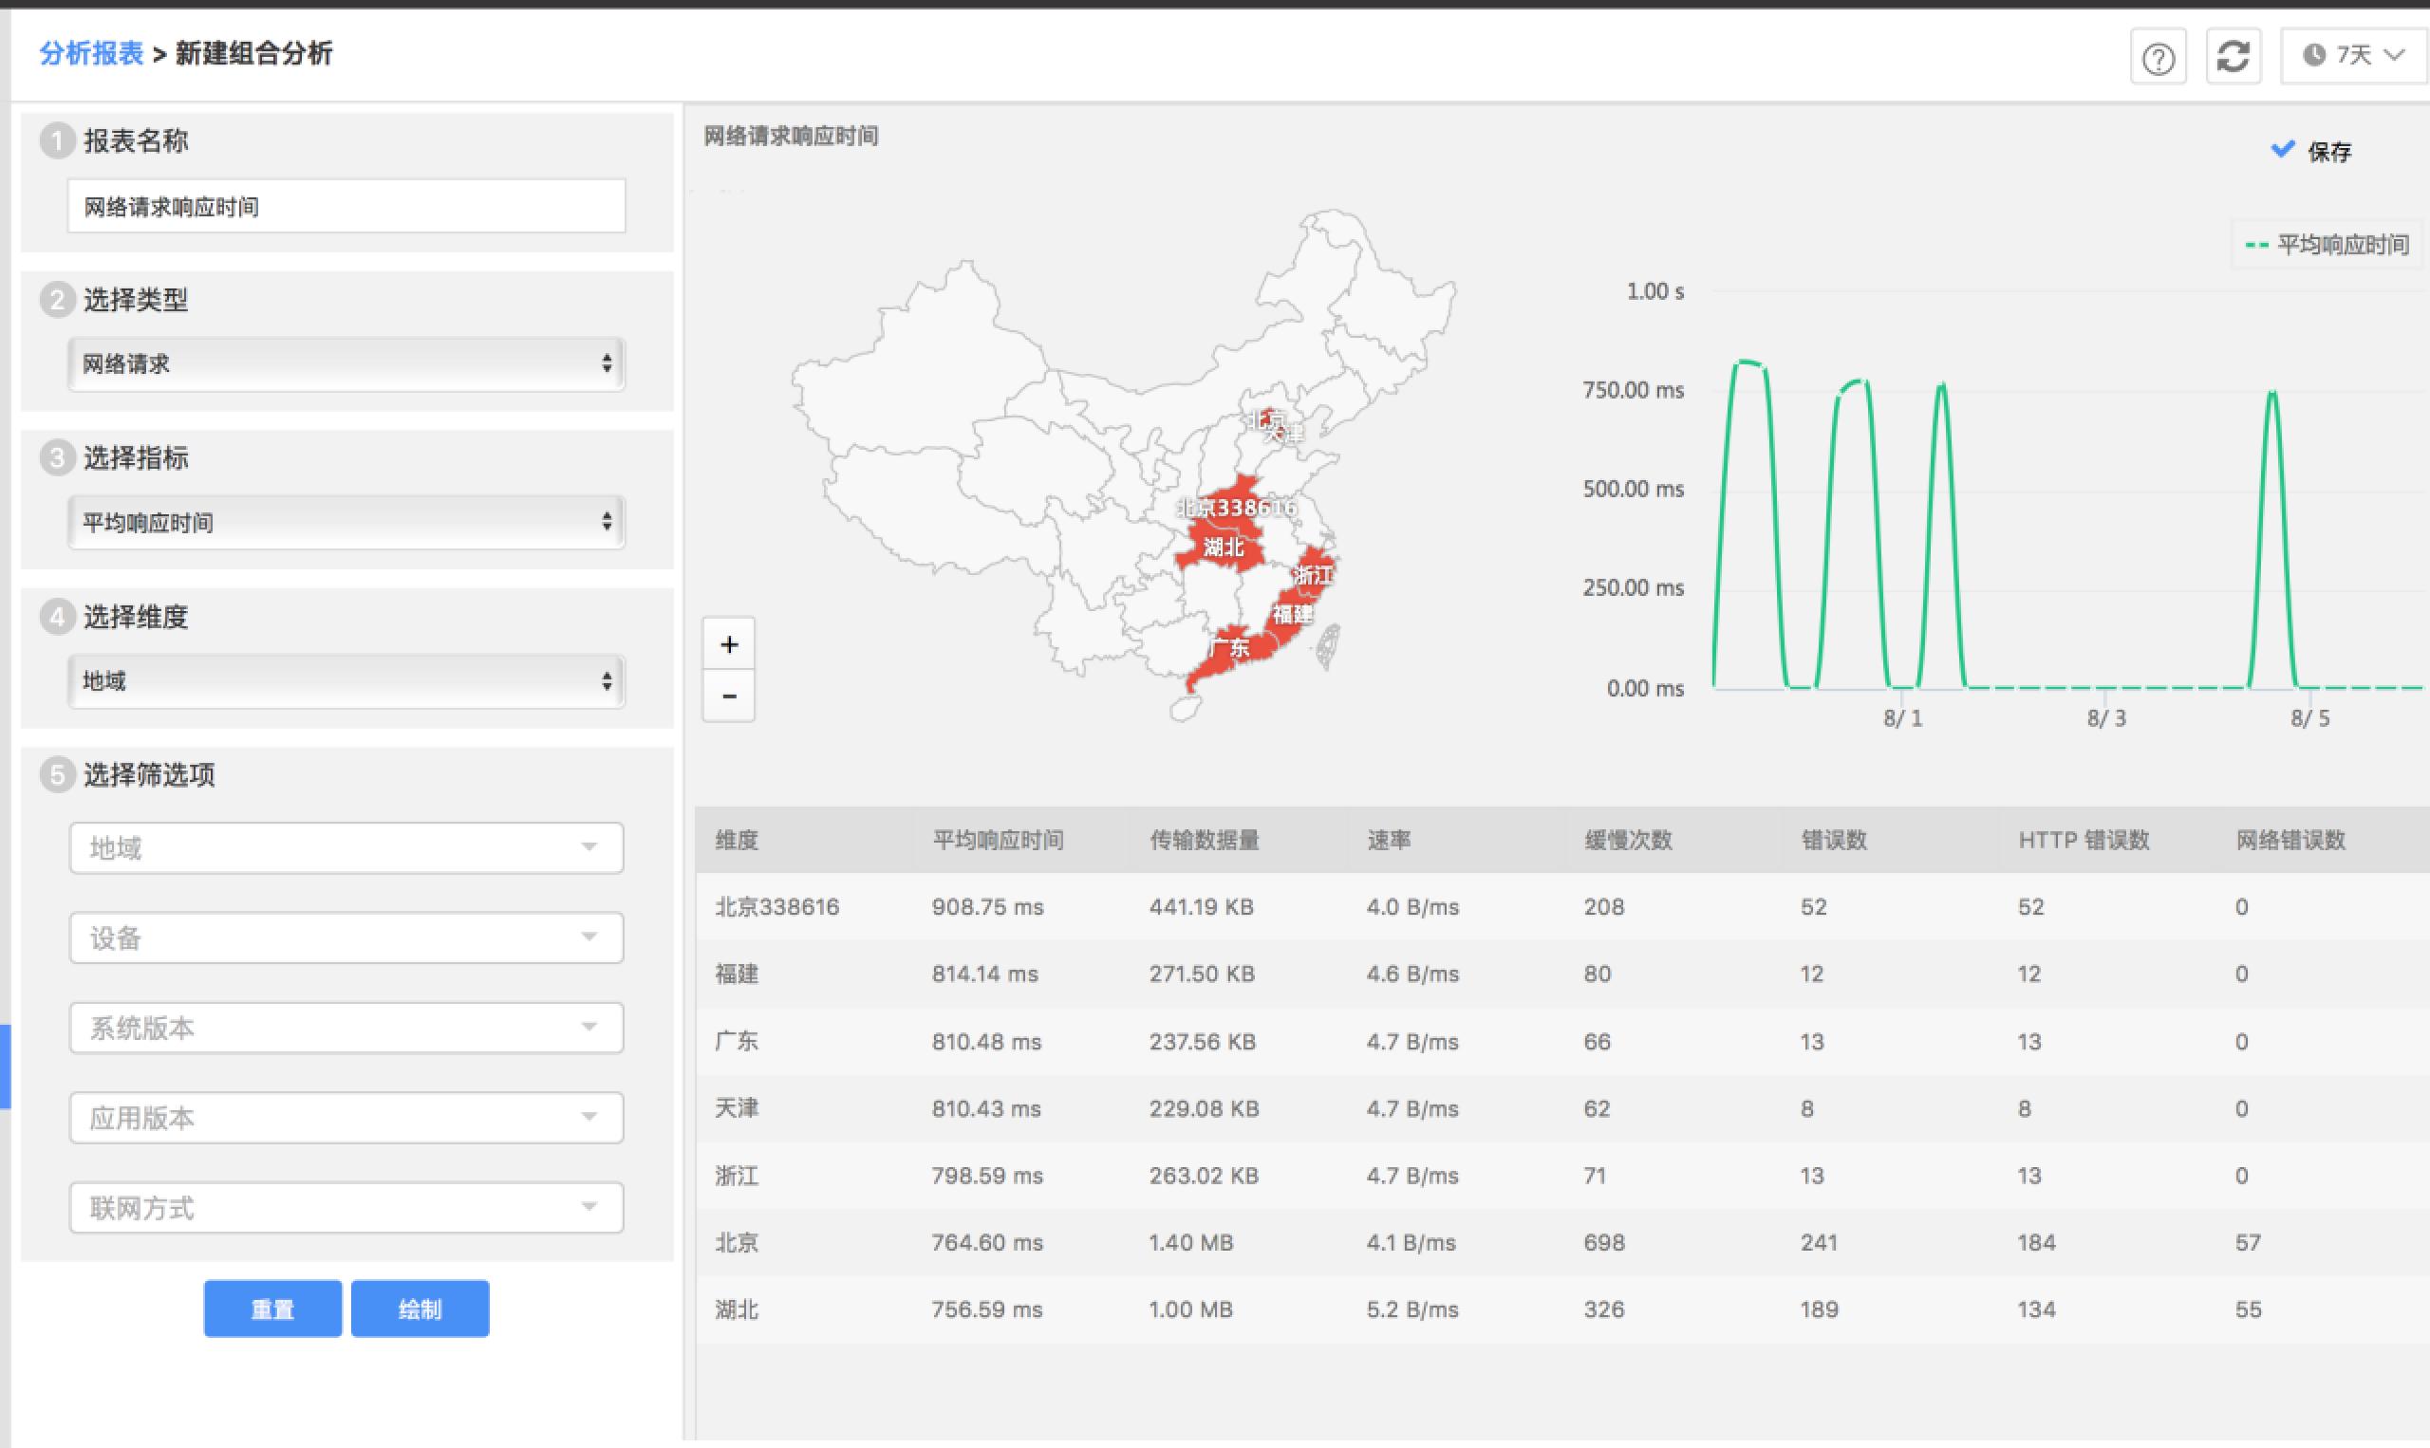Go to 分析报表 breadcrumb link
The image size is (2430, 1448).
(x=92, y=53)
